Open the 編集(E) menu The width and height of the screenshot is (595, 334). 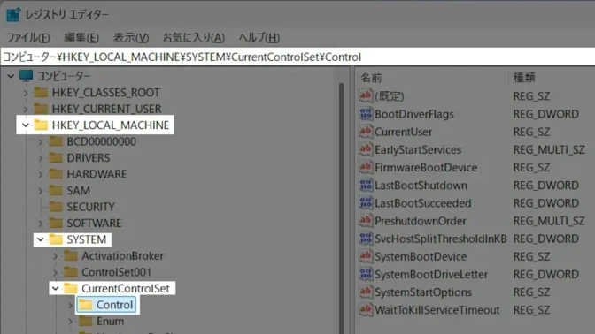[81, 37]
